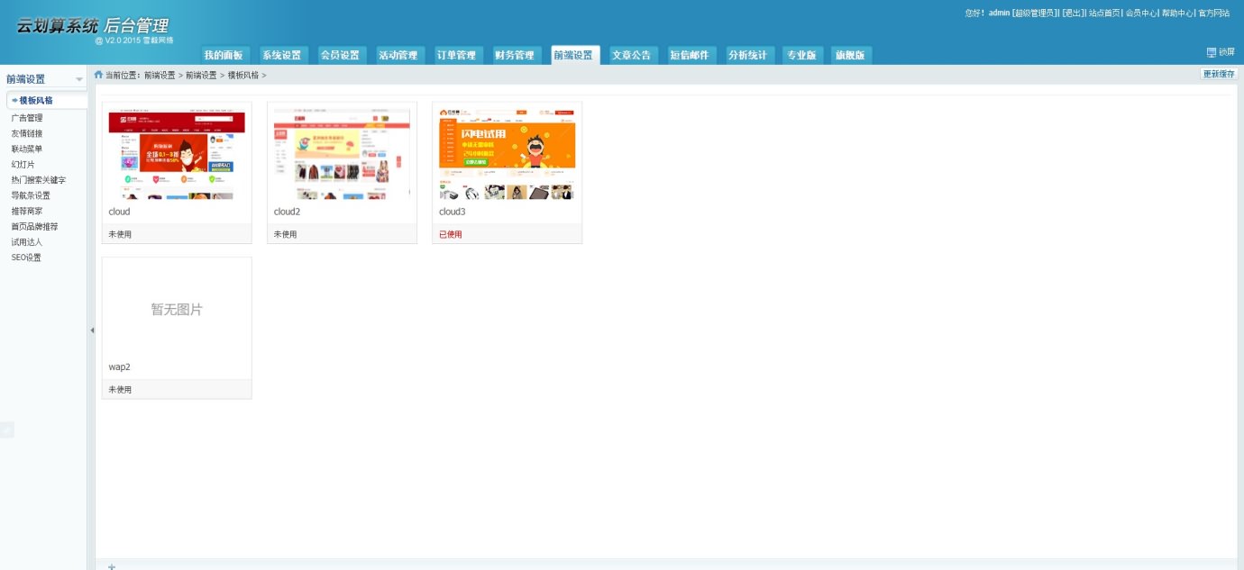
Task: Open 幻灯片 in the sidebar menu
Action: [x=23, y=165]
